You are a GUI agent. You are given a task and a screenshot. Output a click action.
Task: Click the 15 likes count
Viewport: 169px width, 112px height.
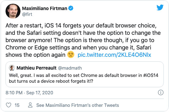(17, 105)
